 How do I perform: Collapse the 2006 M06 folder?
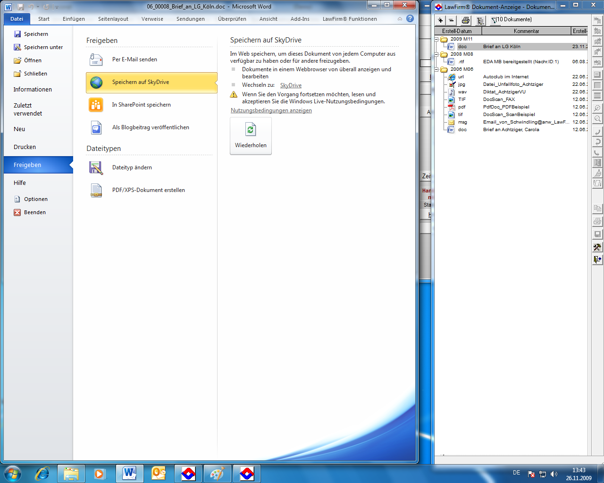[x=437, y=69]
